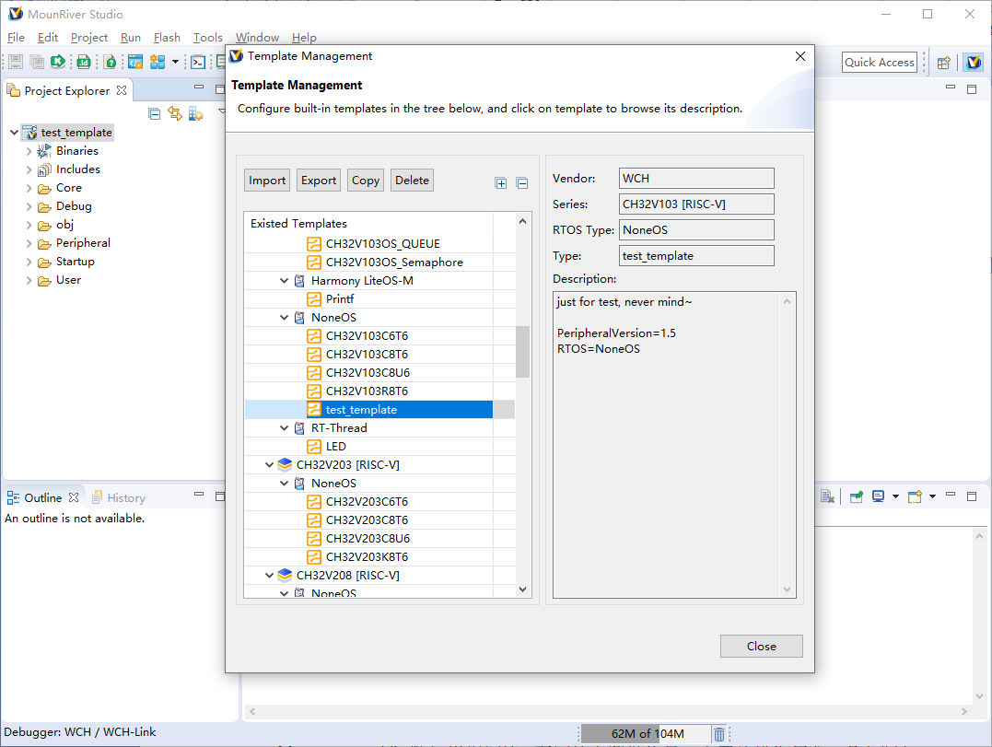Click the template management blocks icon
The image size is (992, 747).
pos(158,62)
